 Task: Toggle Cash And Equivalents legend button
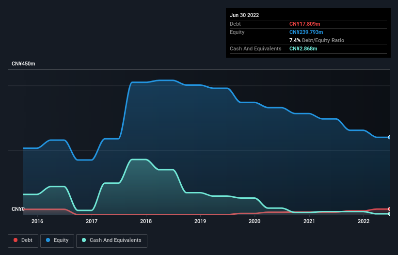point(111,240)
